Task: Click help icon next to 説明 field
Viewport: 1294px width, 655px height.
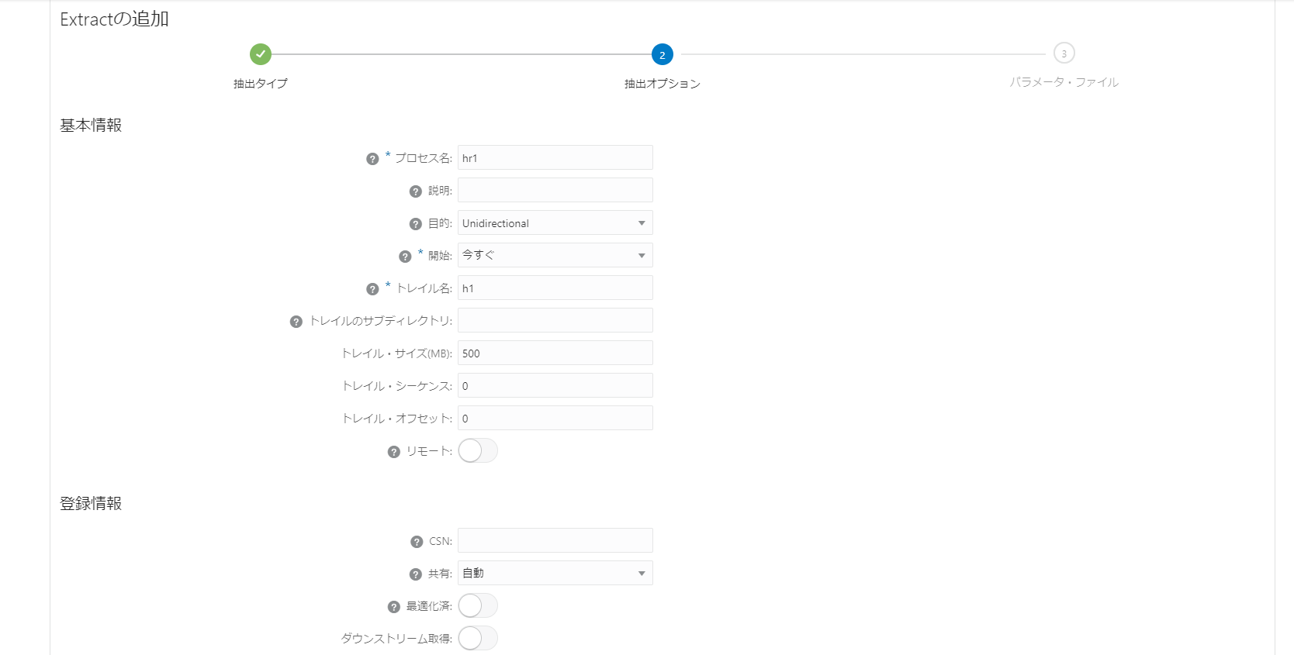Action: click(x=416, y=191)
